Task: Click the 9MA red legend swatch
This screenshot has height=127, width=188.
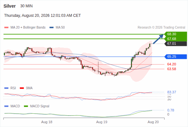Action: [x=22, y=88]
